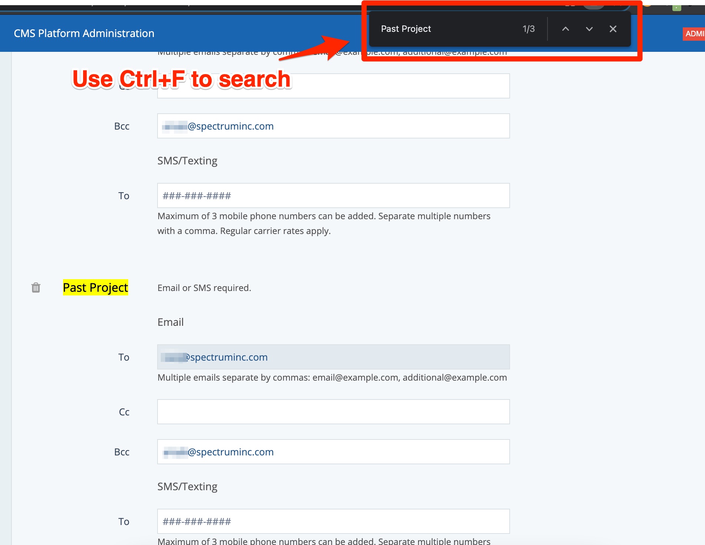Close the browser find bar
The height and width of the screenshot is (545, 705).
click(613, 29)
